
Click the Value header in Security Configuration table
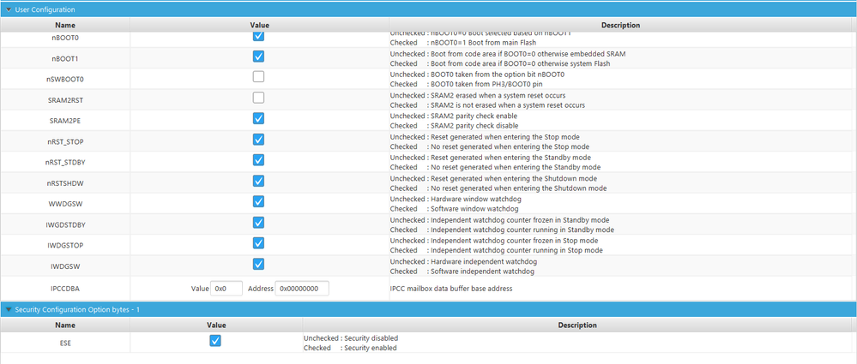pyautogui.click(x=216, y=325)
